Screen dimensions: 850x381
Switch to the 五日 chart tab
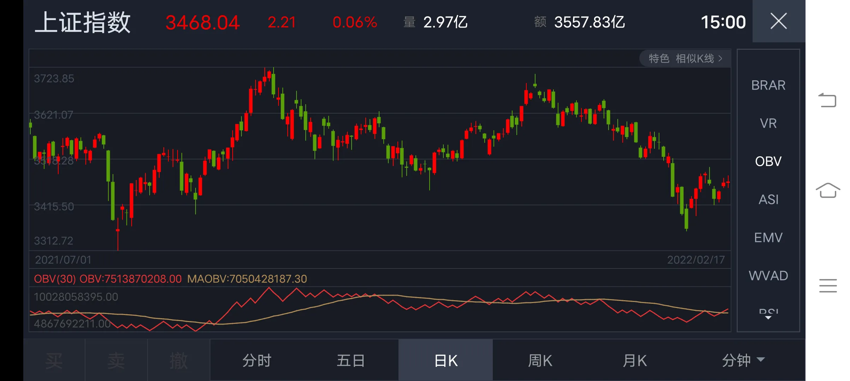pyautogui.click(x=351, y=360)
